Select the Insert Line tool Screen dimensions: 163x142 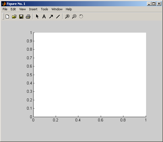[x=58, y=17]
